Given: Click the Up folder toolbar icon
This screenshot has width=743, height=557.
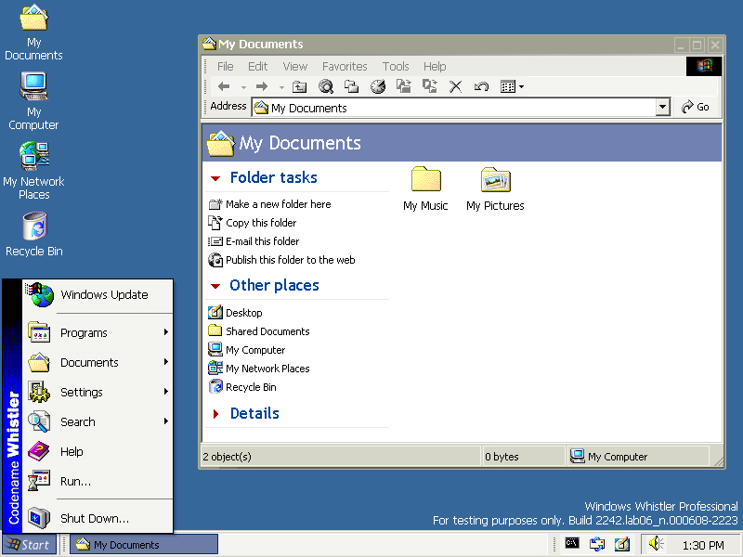Looking at the screenshot, I should (x=299, y=86).
